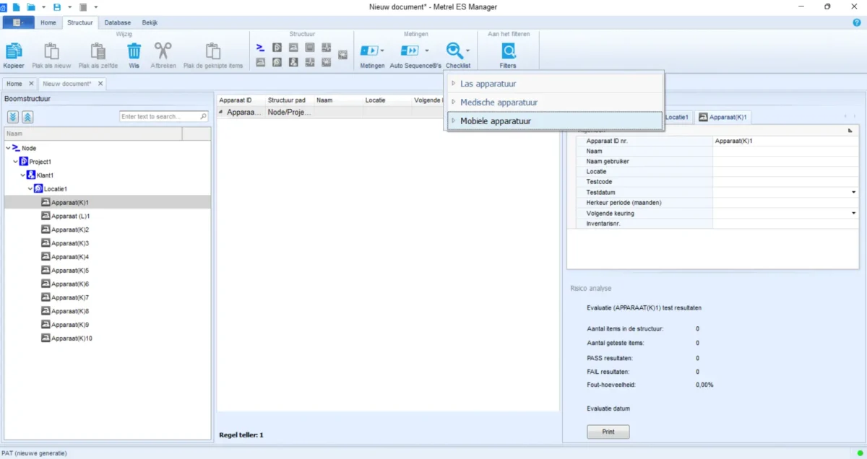Open the help icon at top right
This screenshot has height=459, width=867.
click(x=857, y=22)
